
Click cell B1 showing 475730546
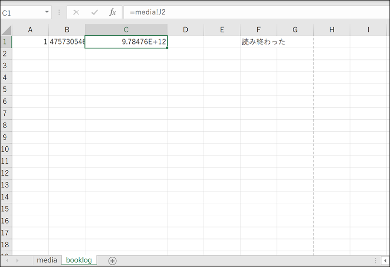tap(67, 42)
